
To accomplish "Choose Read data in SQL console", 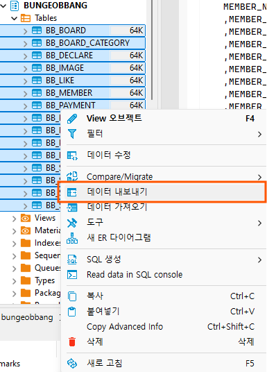I will (164, 275).
